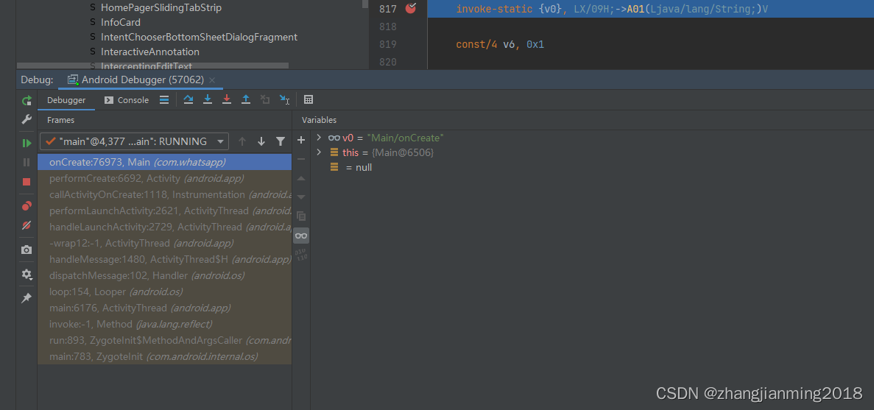Viewport: 874px width, 410px height.
Task: Click Force Step Into red arrow
Action: [x=226, y=99]
